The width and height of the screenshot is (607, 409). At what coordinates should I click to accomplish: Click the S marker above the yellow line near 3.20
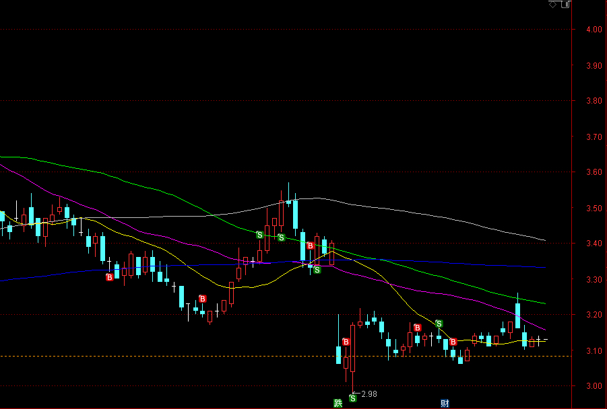pos(439,323)
